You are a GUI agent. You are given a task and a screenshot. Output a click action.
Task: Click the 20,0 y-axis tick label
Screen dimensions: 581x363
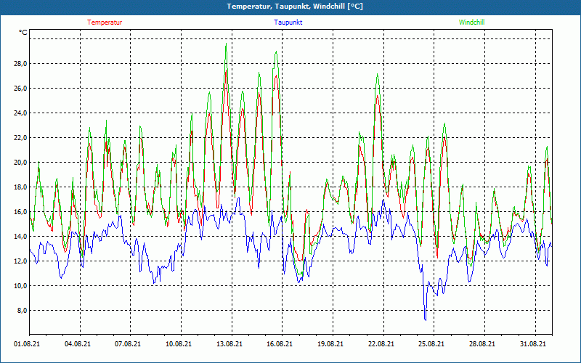point(20,163)
